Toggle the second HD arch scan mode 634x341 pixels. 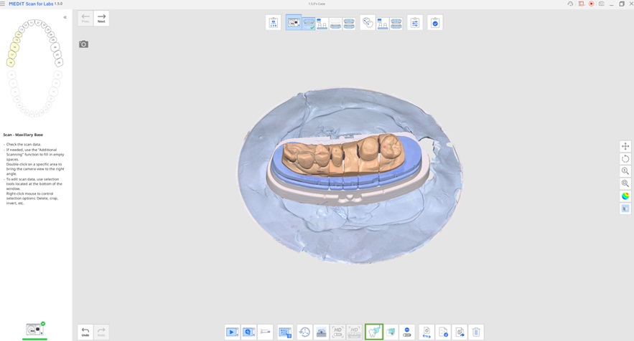click(x=354, y=332)
